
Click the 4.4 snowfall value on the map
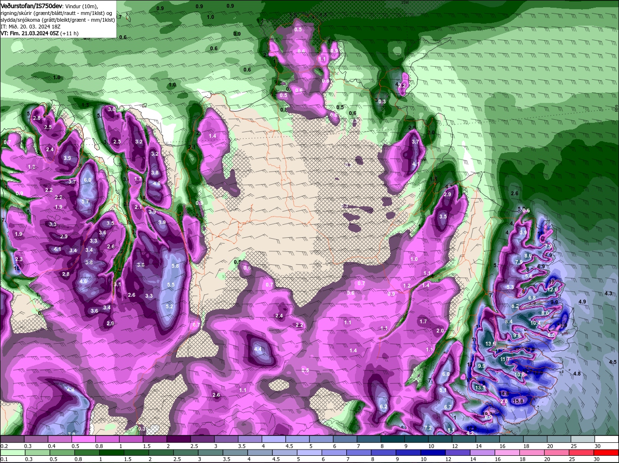[258, 349]
